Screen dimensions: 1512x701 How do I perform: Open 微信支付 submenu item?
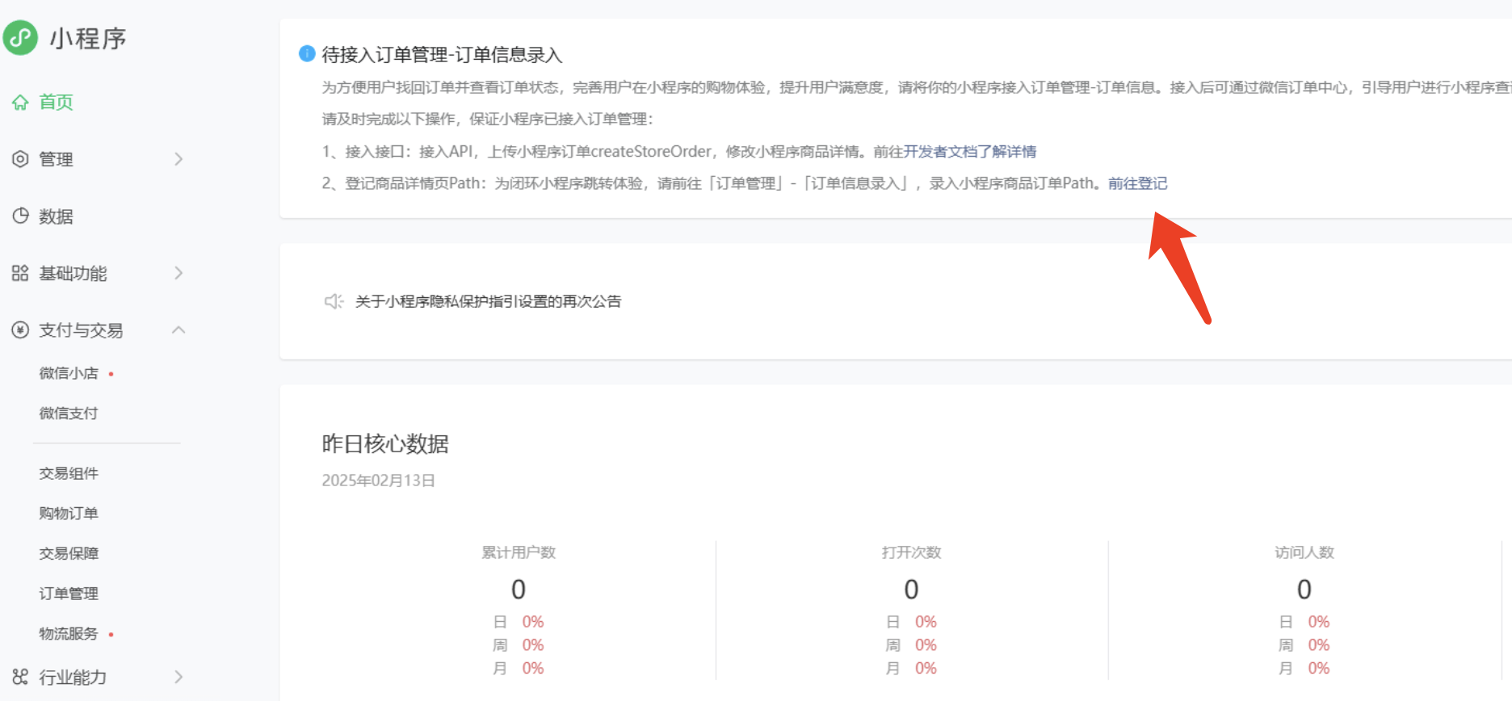click(x=69, y=413)
